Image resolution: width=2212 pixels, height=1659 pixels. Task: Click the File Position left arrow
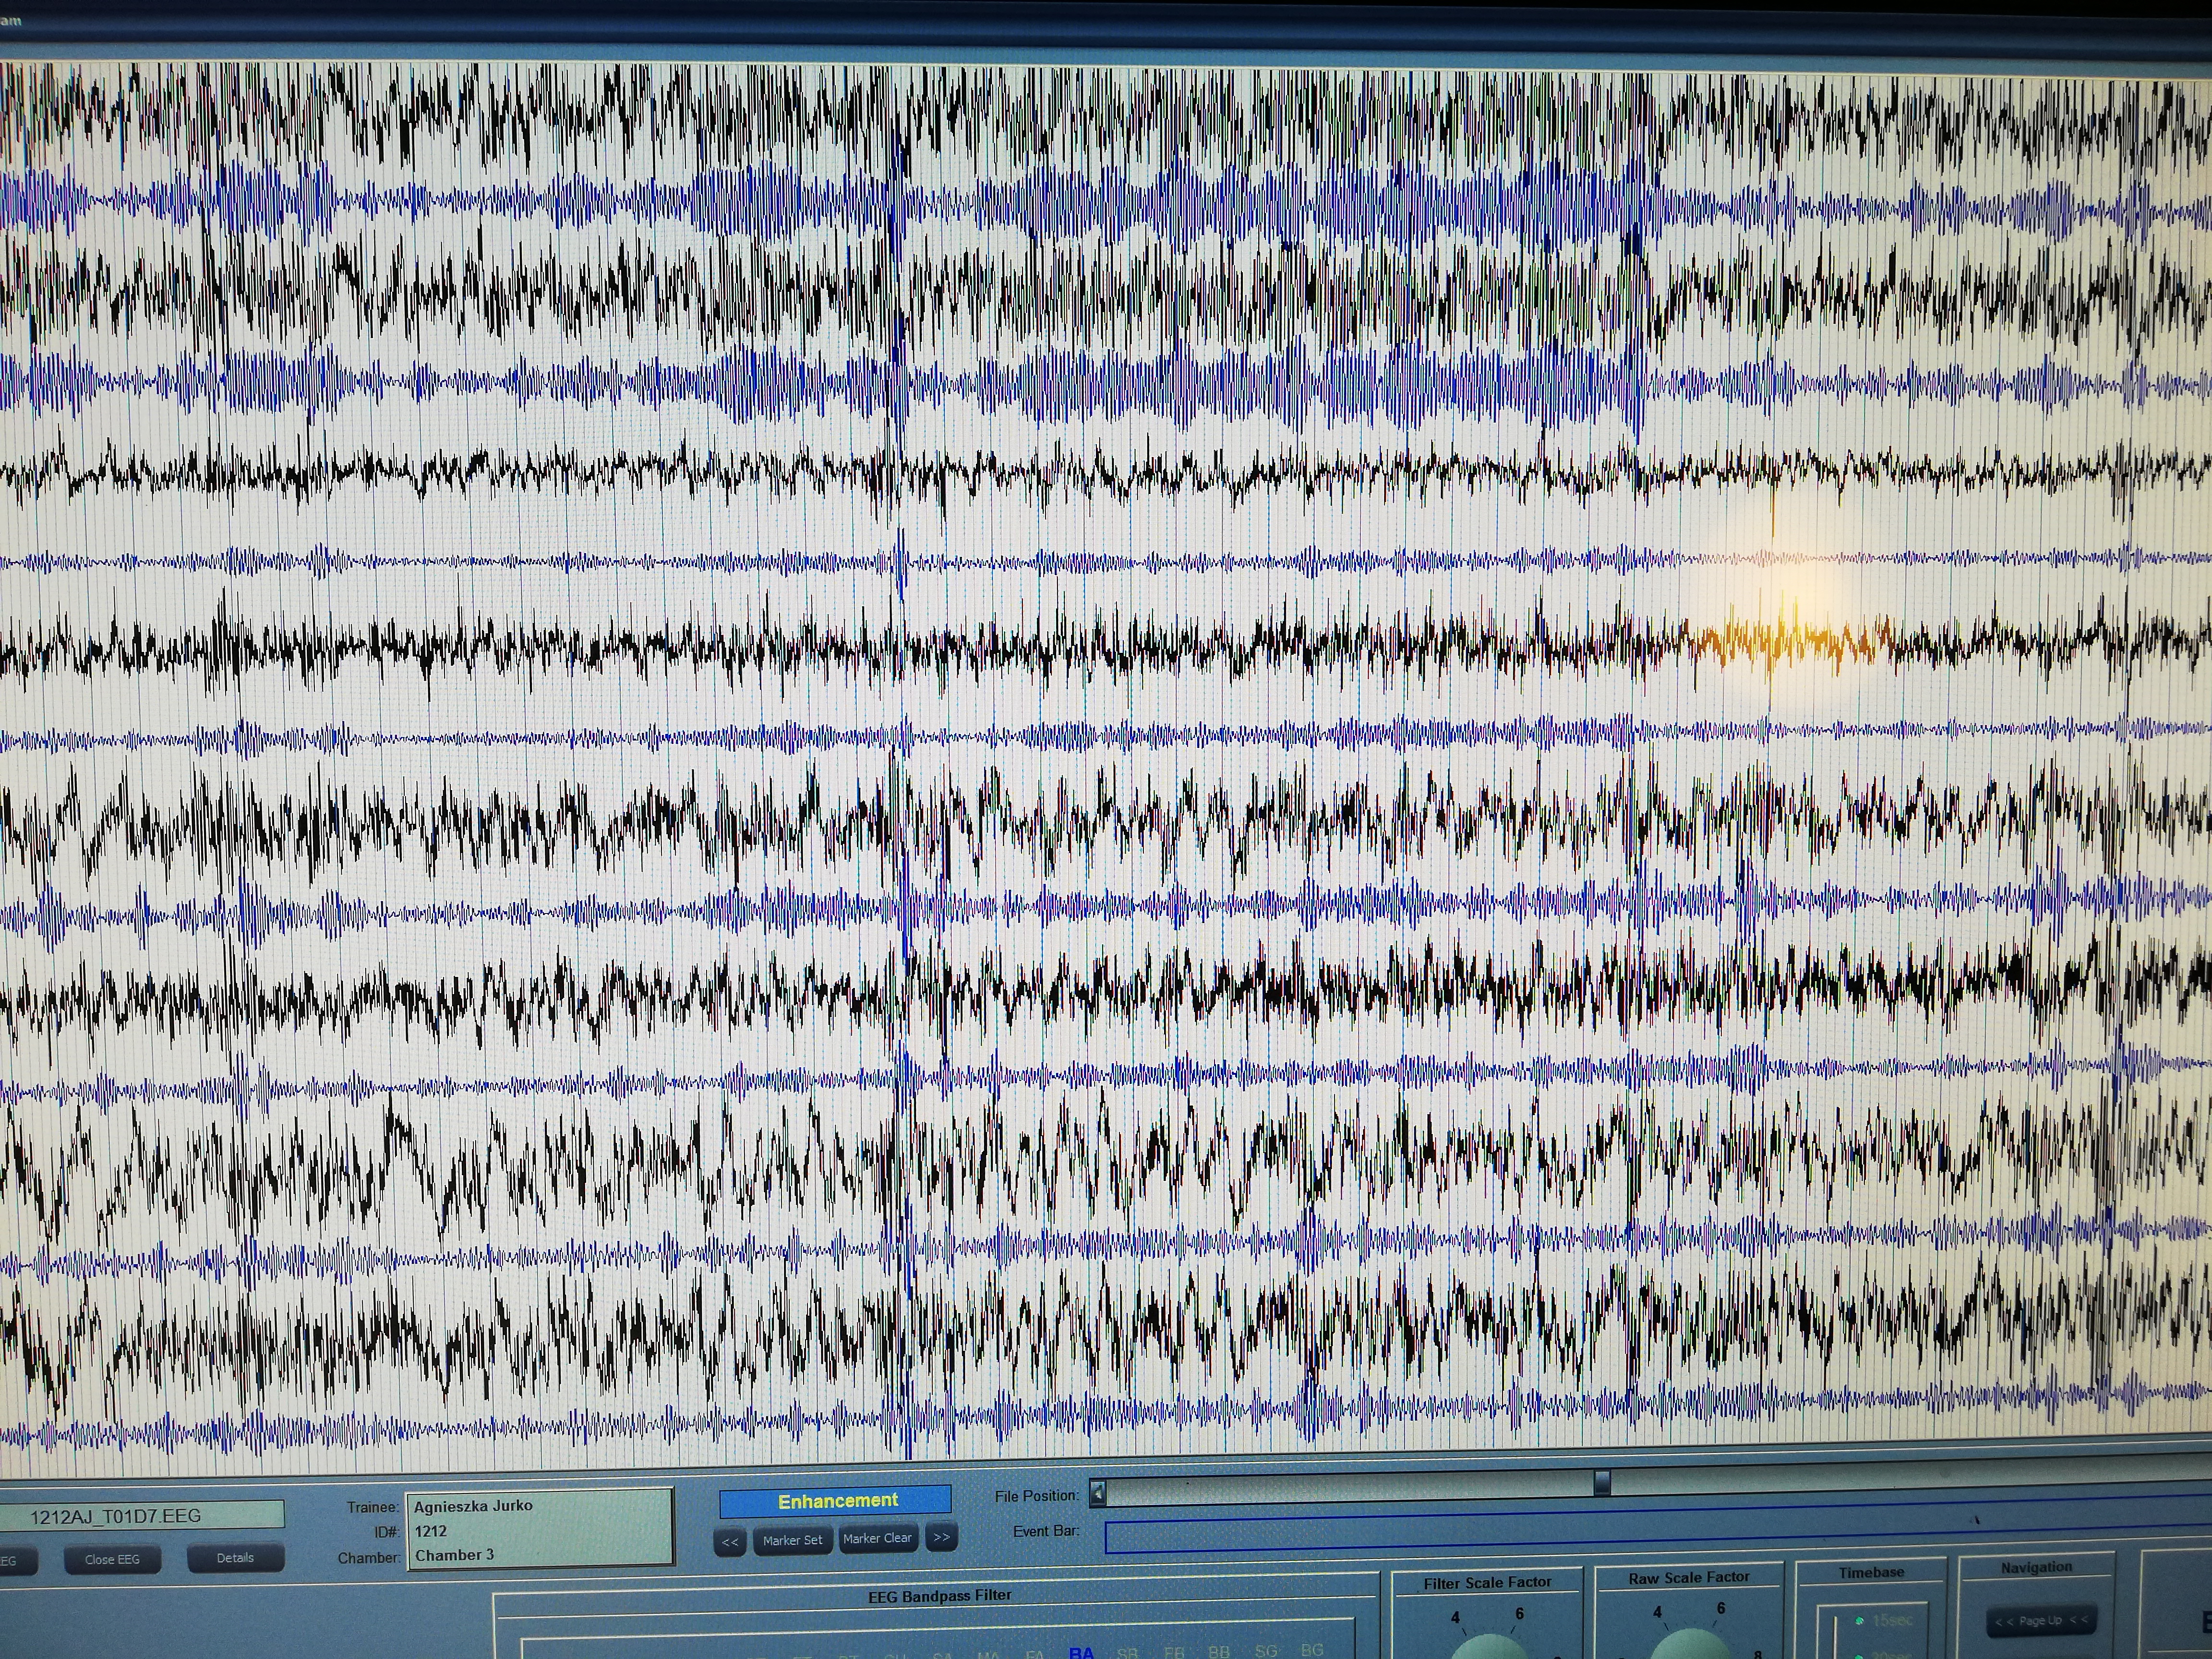pyautogui.click(x=1098, y=1494)
